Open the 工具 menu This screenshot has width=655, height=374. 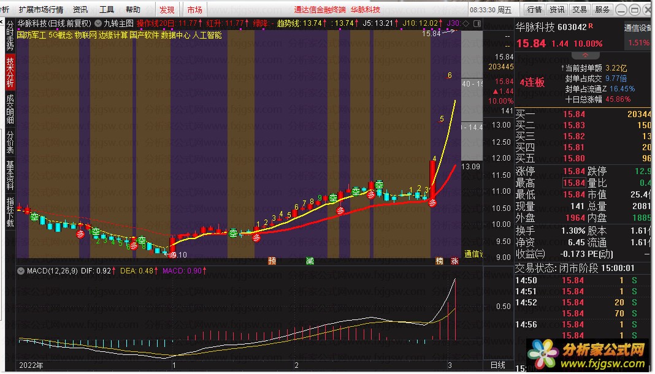(x=107, y=9)
